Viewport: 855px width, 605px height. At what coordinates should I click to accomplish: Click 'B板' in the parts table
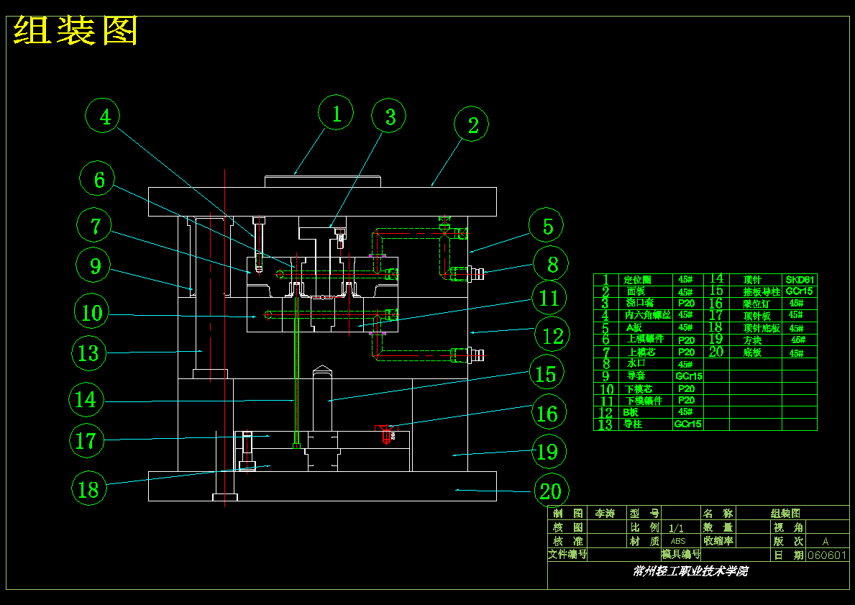pyautogui.click(x=631, y=412)
